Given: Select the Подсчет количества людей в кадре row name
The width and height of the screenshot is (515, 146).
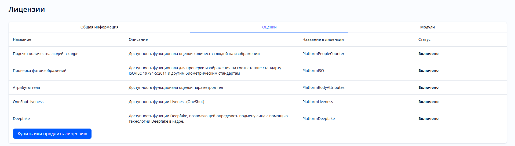Looking at the screenshot, I should [46, 54].
